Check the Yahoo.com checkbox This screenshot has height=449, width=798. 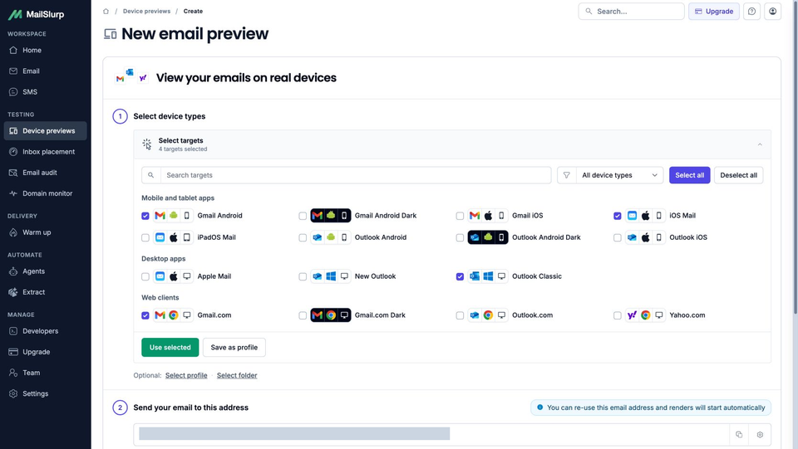(618, 315)
